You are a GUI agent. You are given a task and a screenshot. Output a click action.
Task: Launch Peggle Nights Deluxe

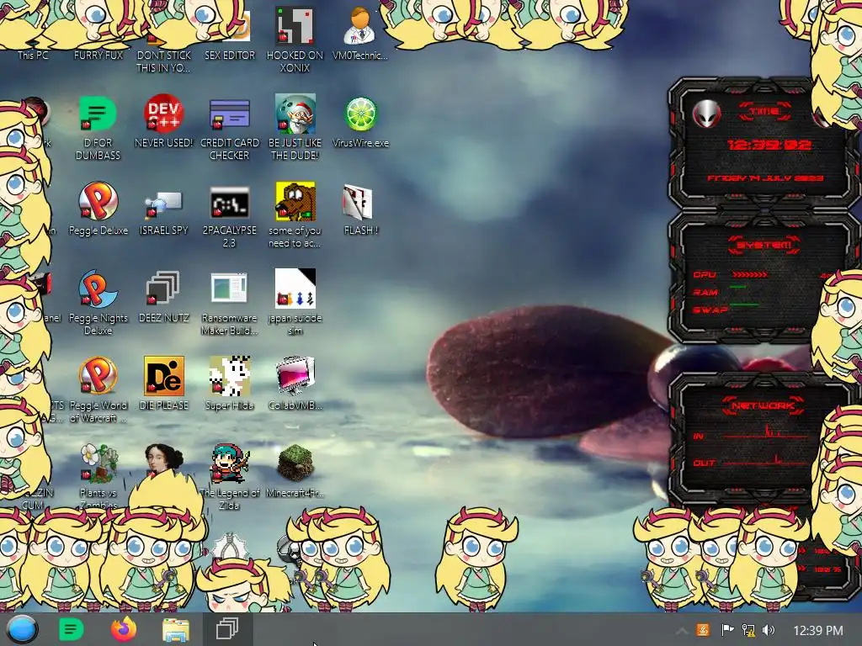[98, 289]
